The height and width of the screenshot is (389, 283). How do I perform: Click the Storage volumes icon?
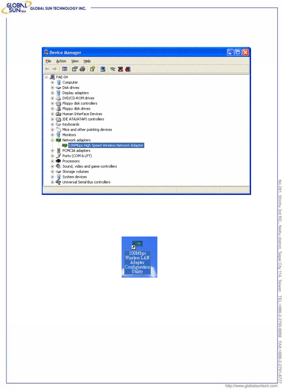coord(58,172)
